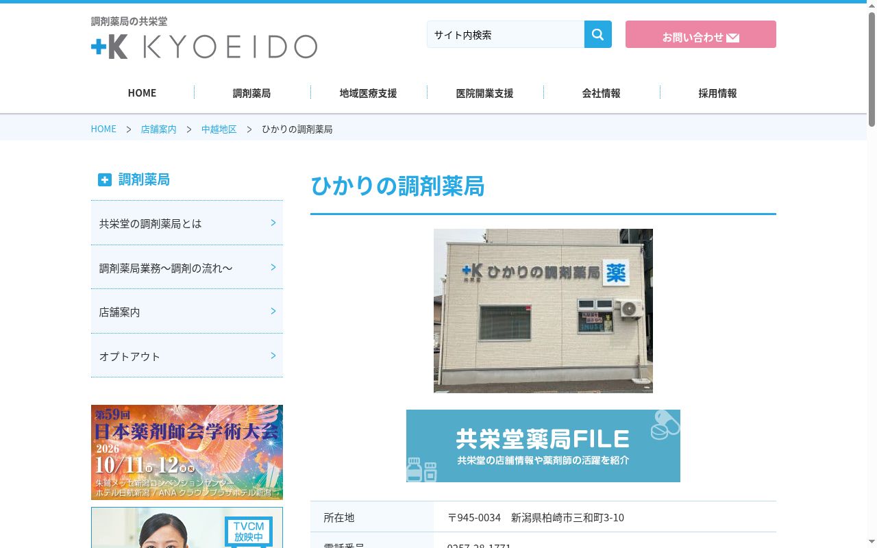Open 地域医療支援 navigation menu item

click(368, 93)
